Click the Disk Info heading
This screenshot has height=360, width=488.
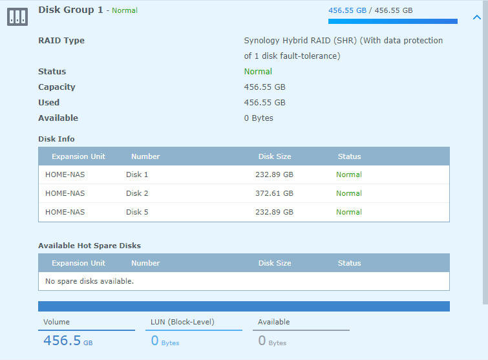click(x=56, y=139)
